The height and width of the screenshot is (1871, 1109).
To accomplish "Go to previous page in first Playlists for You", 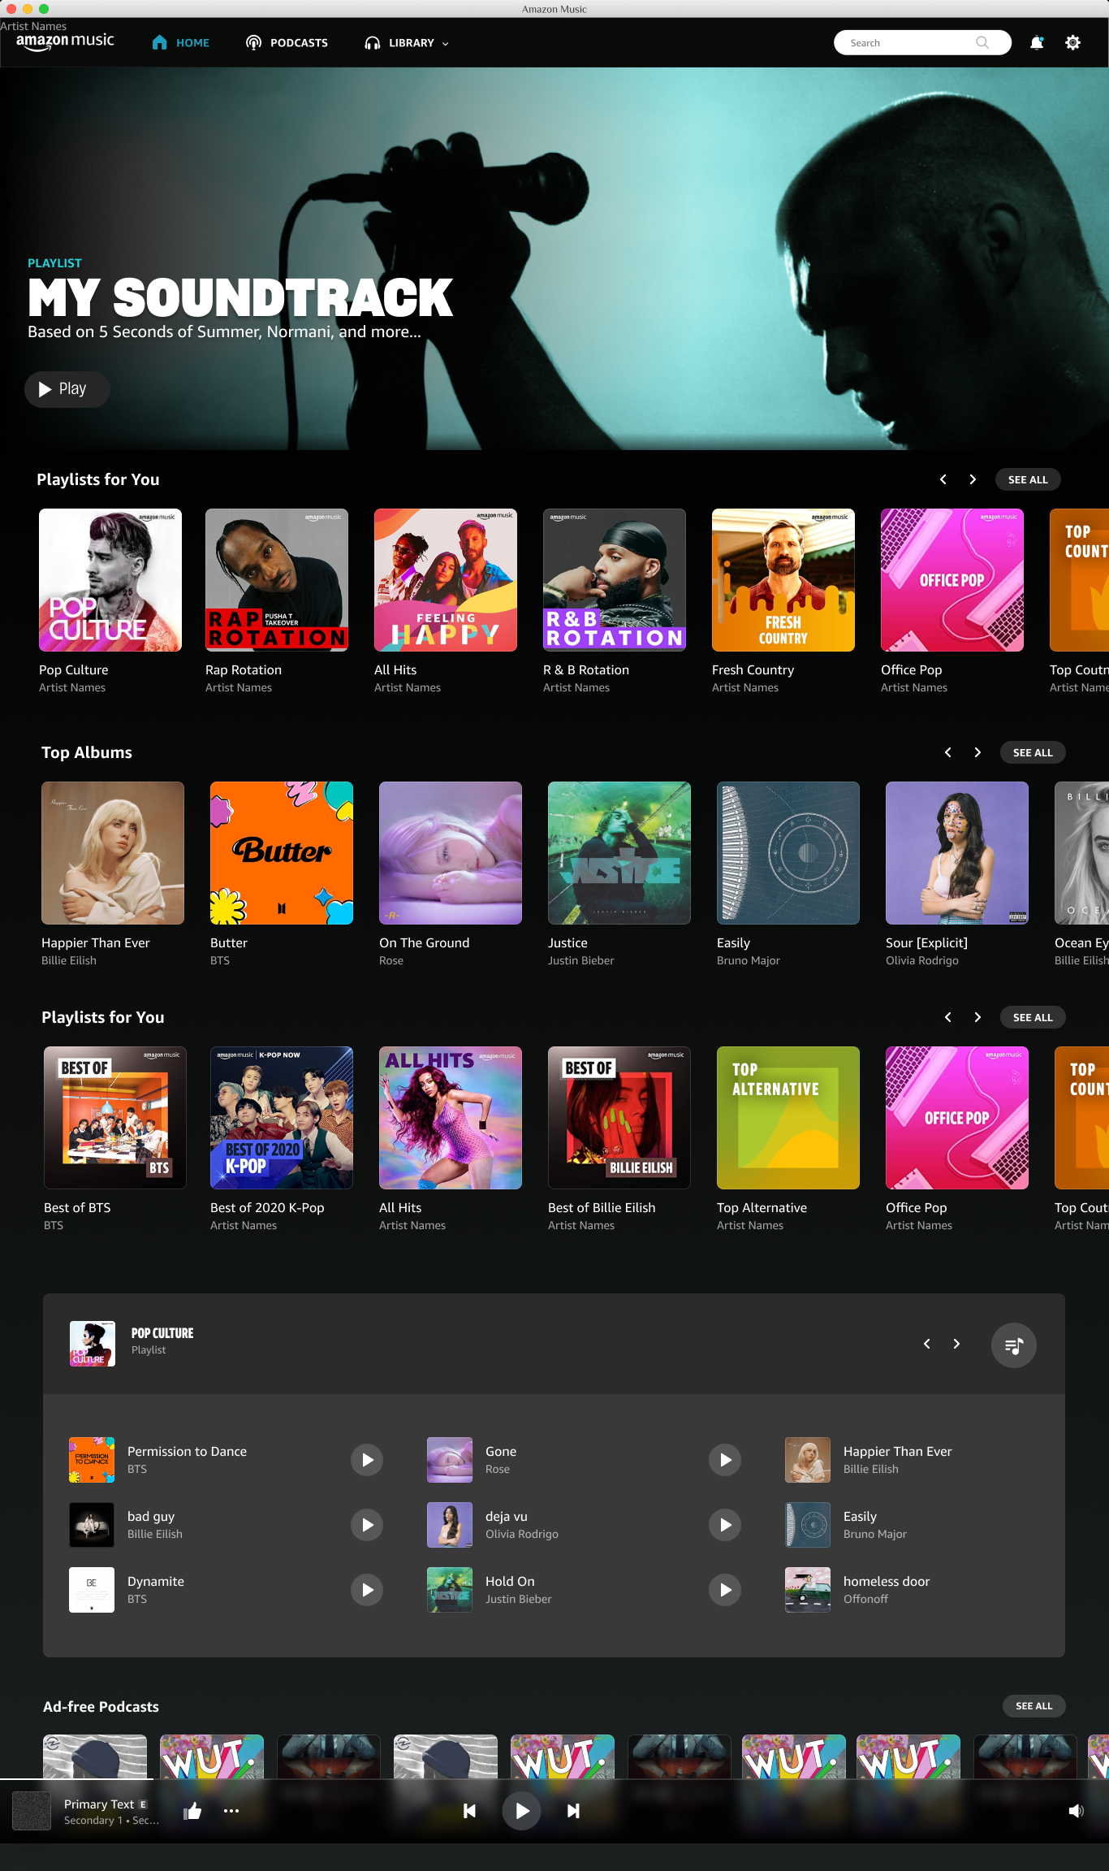I will point(943,479).
